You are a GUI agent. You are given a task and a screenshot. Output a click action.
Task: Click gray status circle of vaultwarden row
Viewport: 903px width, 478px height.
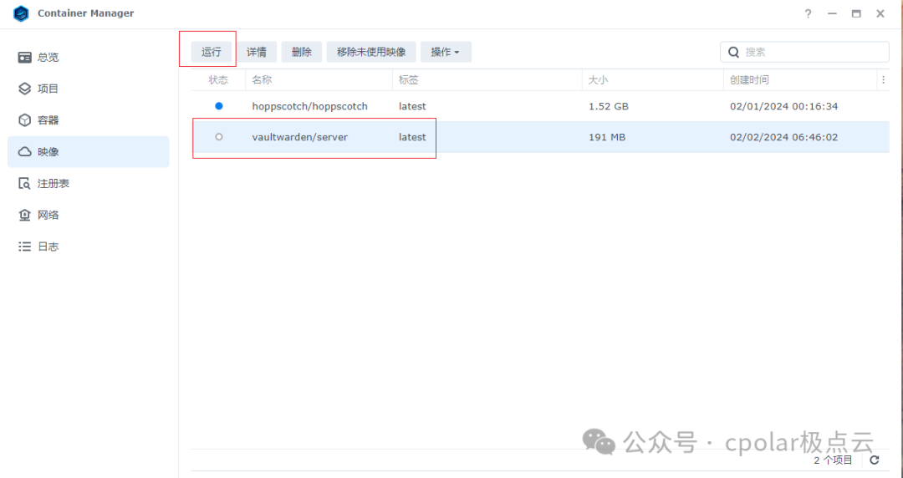tap(219, 137)
